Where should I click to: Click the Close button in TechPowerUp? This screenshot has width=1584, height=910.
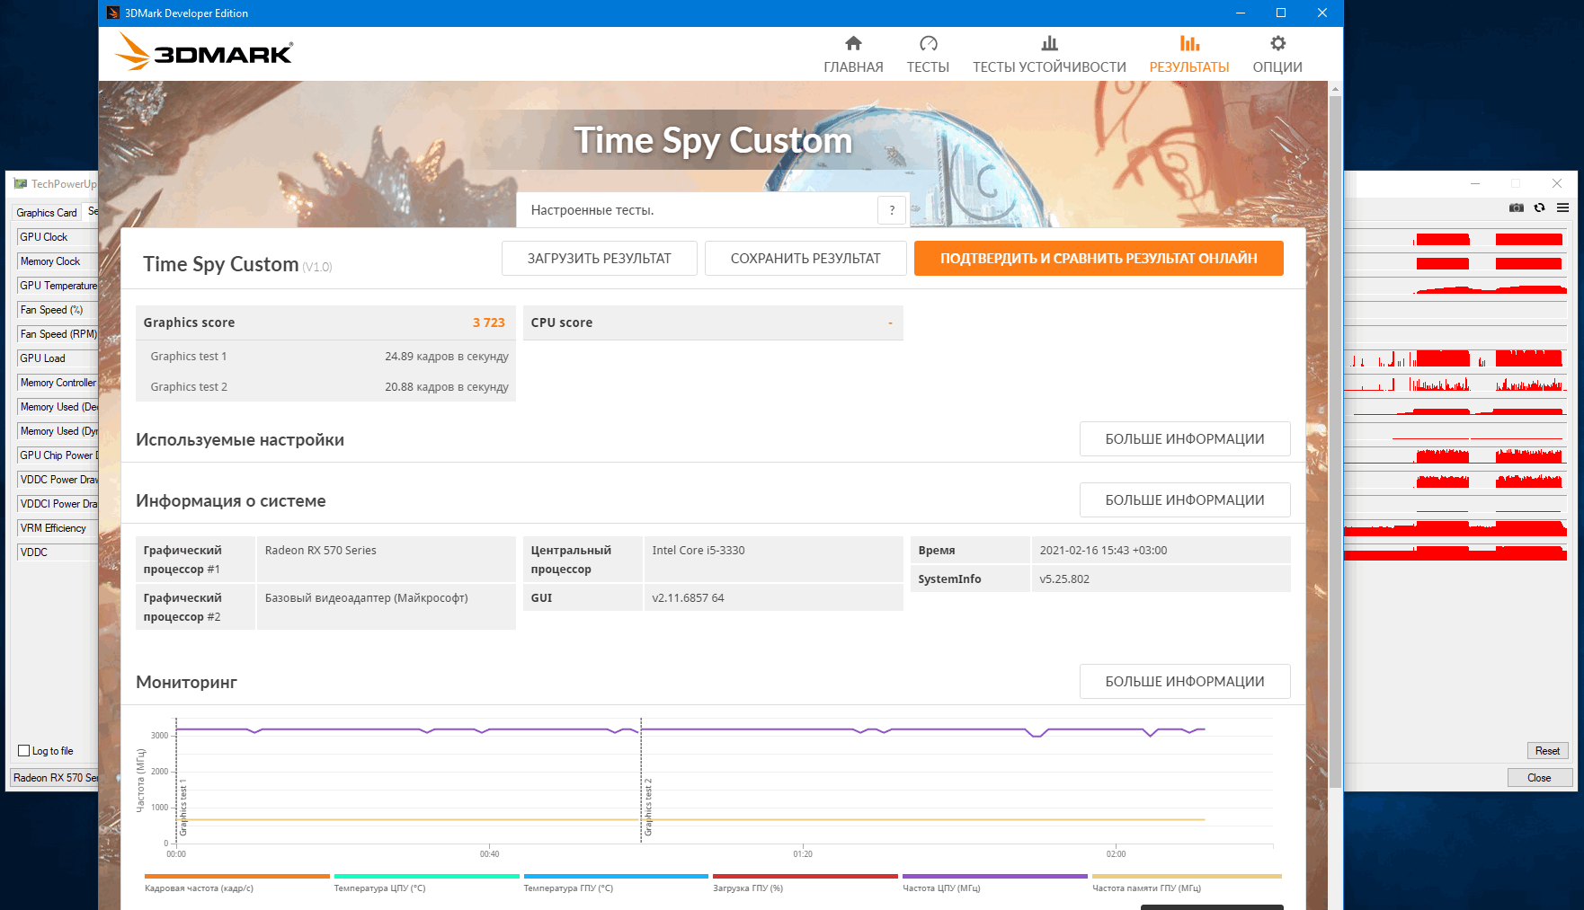point(1539,778)
